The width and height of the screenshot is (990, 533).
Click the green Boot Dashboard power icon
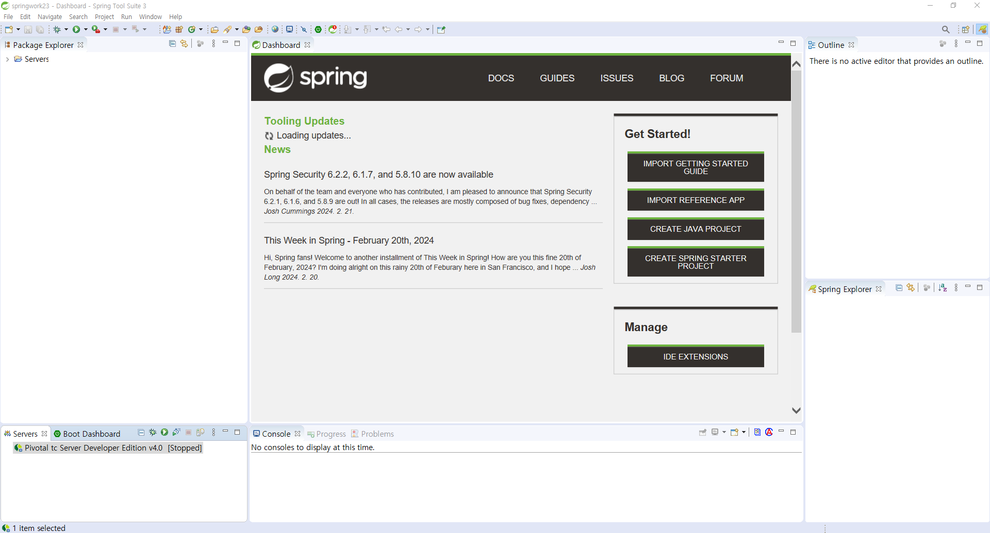(x=319, y=29)
